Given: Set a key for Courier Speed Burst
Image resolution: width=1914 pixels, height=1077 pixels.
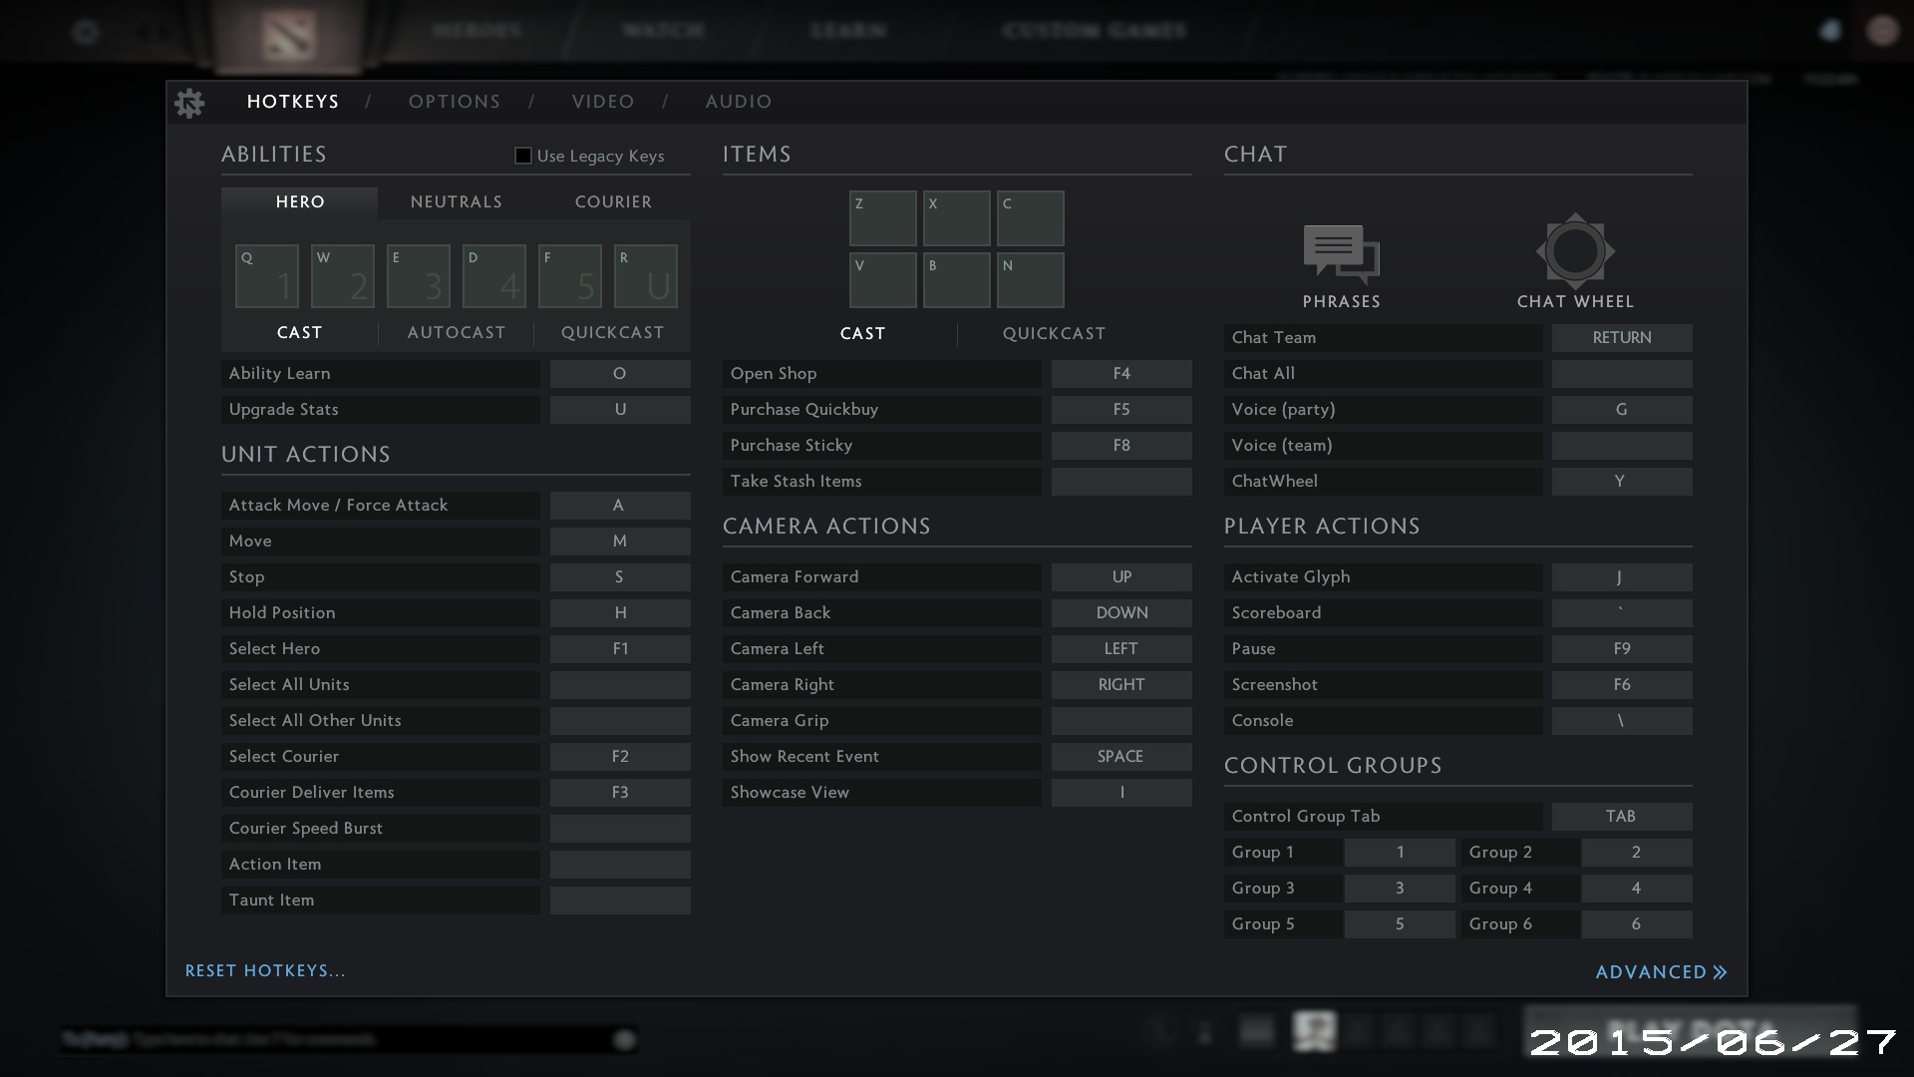Looking at the screenshot, I should pos(620,829).
